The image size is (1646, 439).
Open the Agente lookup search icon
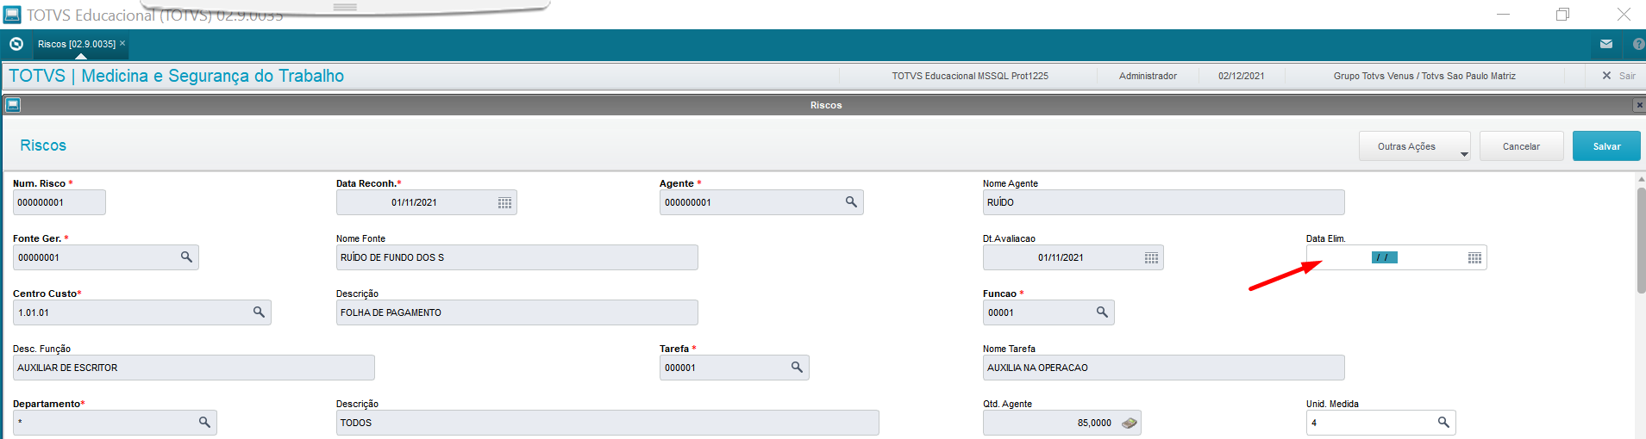point(851,202)
